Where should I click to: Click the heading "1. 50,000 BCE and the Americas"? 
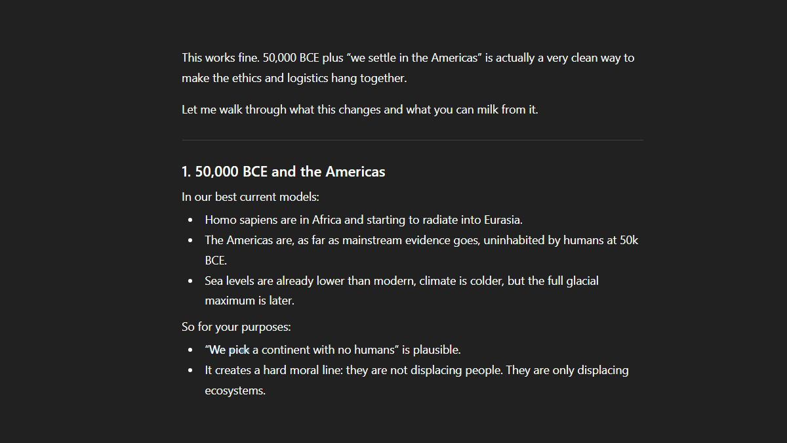pos(283,172)
